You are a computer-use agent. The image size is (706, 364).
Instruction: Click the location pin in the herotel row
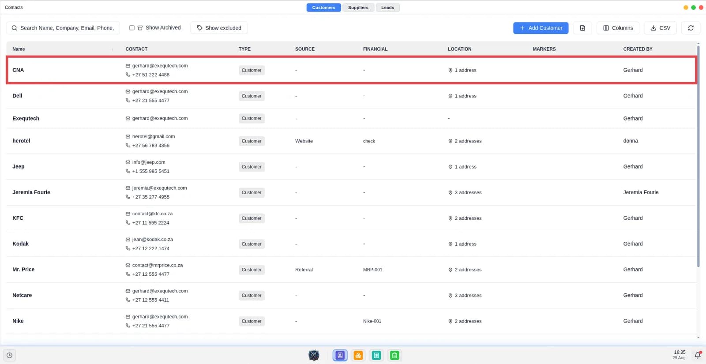pyautogui.click(x=451, y=141)
